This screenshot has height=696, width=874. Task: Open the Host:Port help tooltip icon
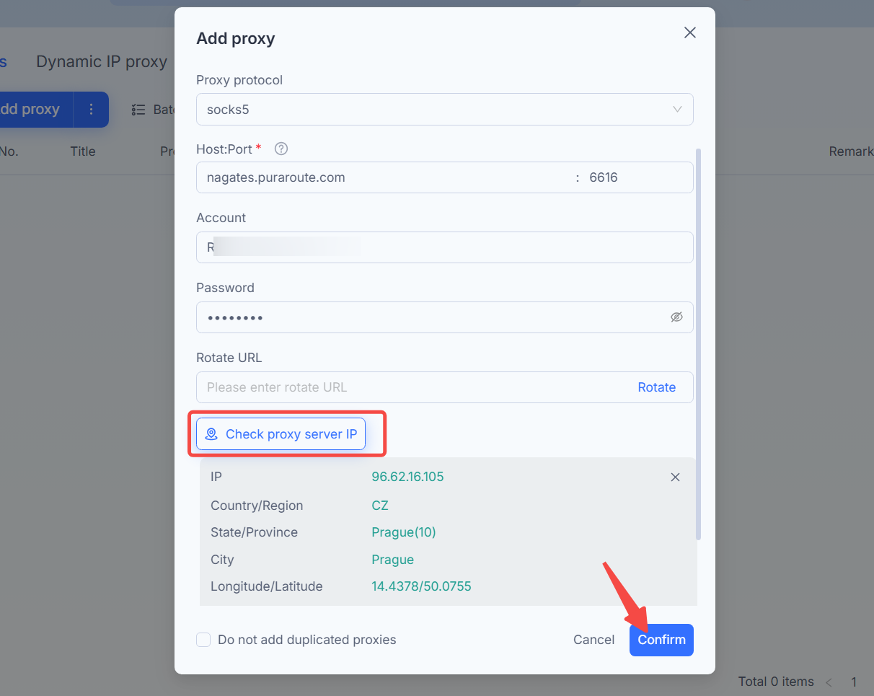coord(281,149)
